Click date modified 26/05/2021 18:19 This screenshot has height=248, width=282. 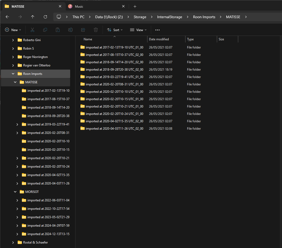pos(161,70)
